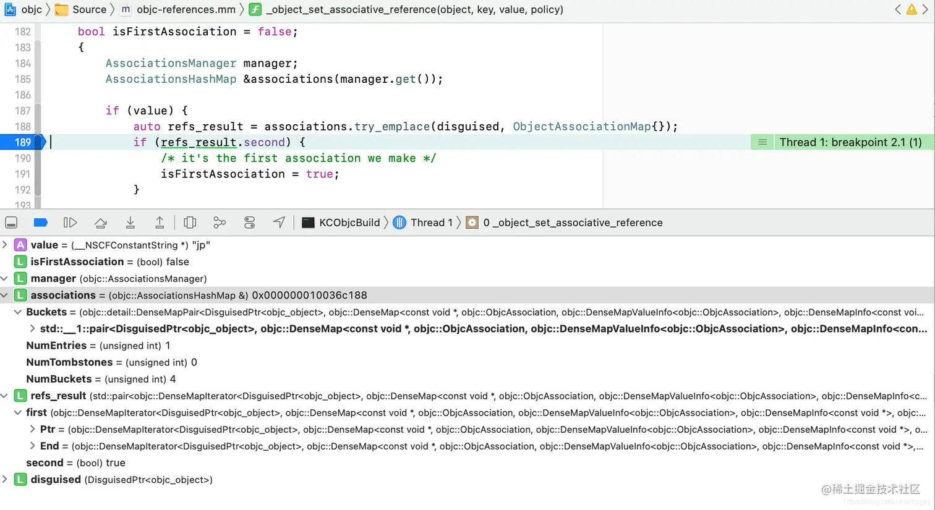Click refs_result in the line 189 code
The image size is (935, 510).
(199, 142)
